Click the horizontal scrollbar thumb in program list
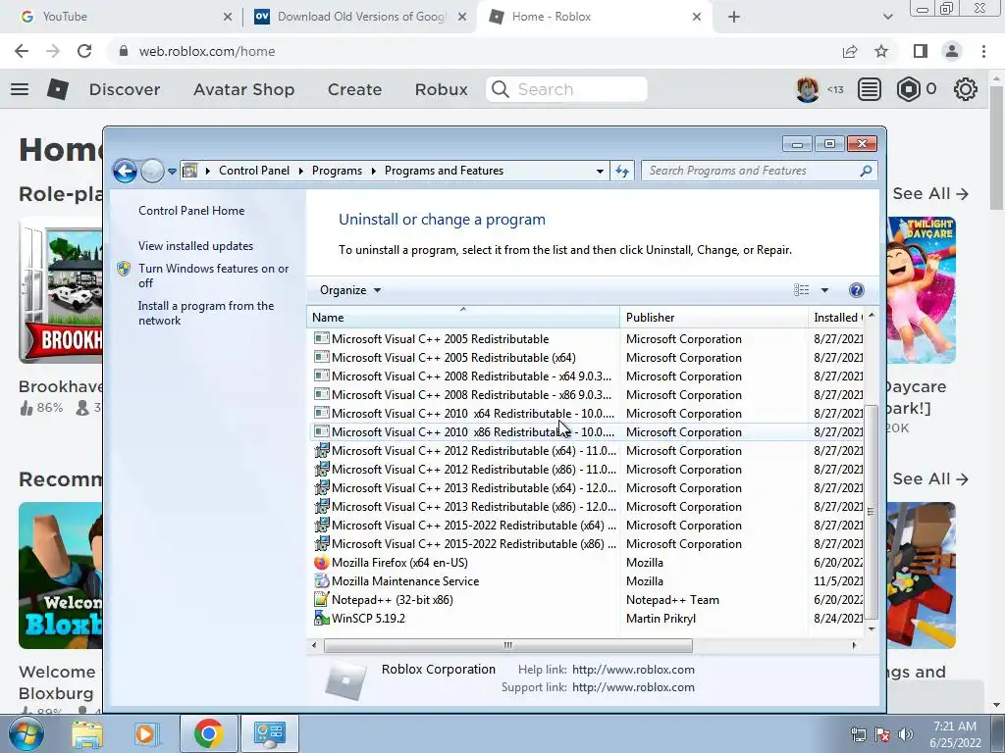This screenshot has width=1005, height=753. pos(507,645)
